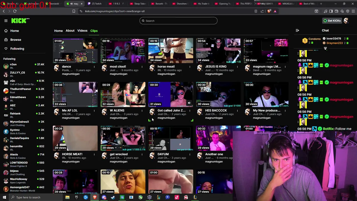
Task: Open ZULLYY_CS channel in sidebar
Action: 24,74
